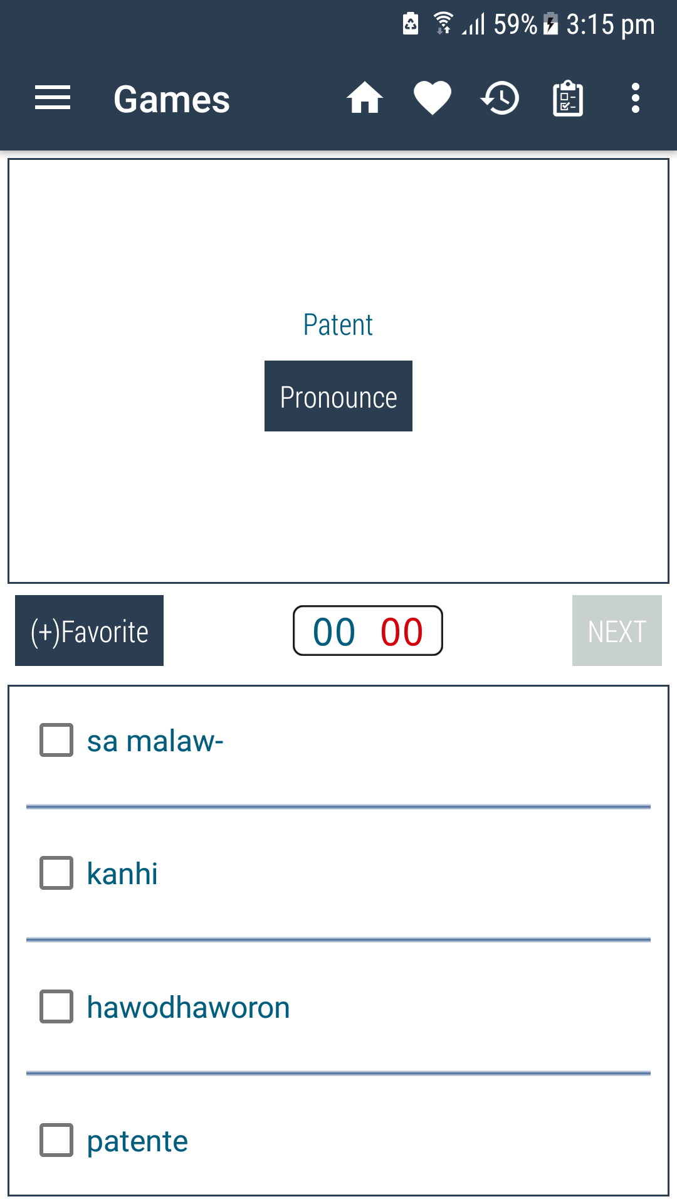Open the history clock icon

pos(500,98)
